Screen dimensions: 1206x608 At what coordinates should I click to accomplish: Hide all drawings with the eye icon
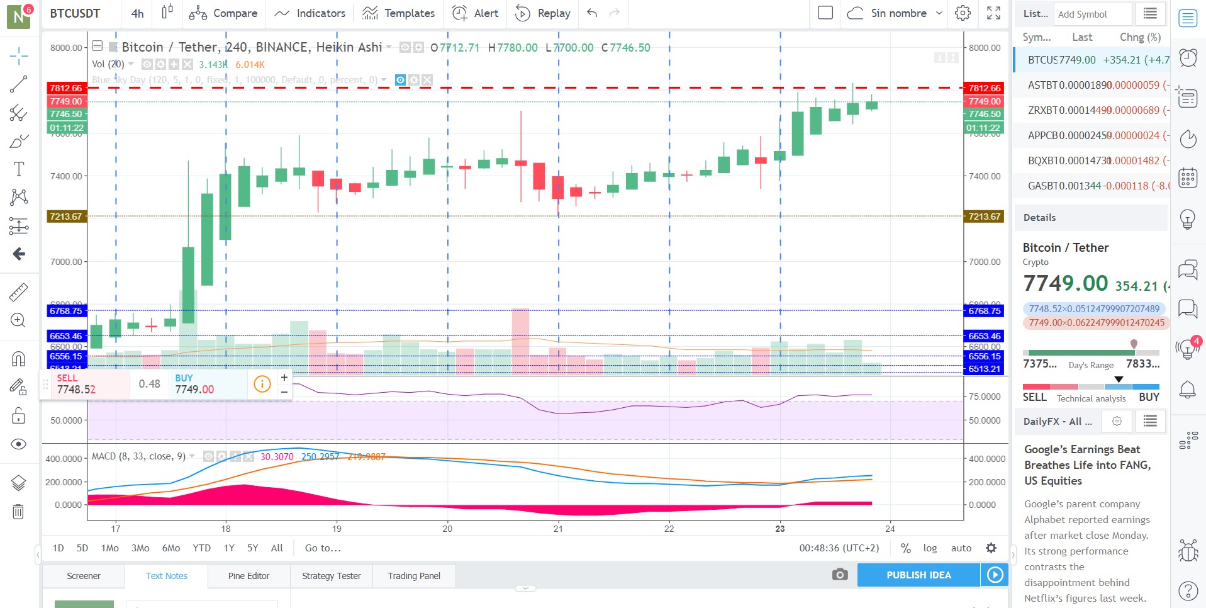[19, 444]
